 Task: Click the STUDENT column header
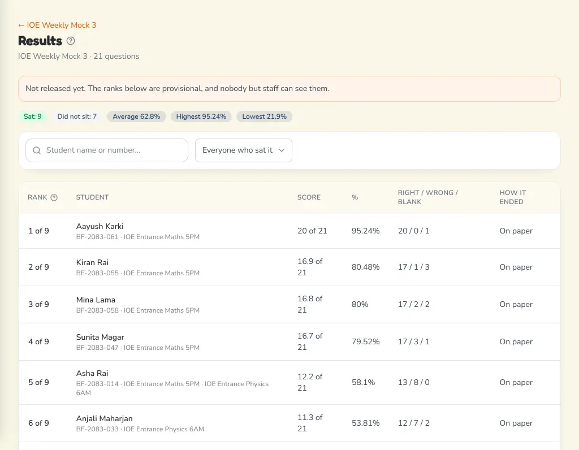92,197
